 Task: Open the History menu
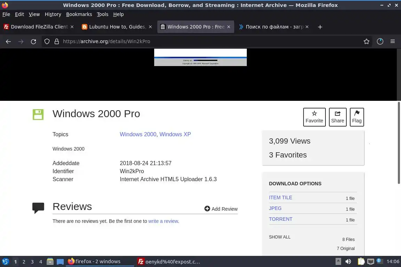tap(53, 14)
